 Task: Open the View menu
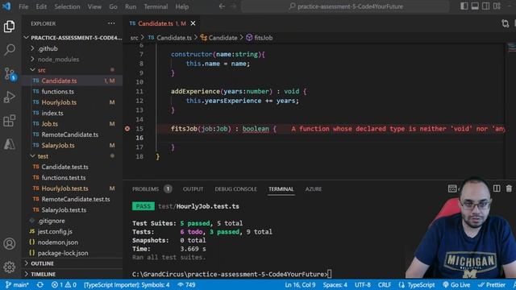point(94,6)
